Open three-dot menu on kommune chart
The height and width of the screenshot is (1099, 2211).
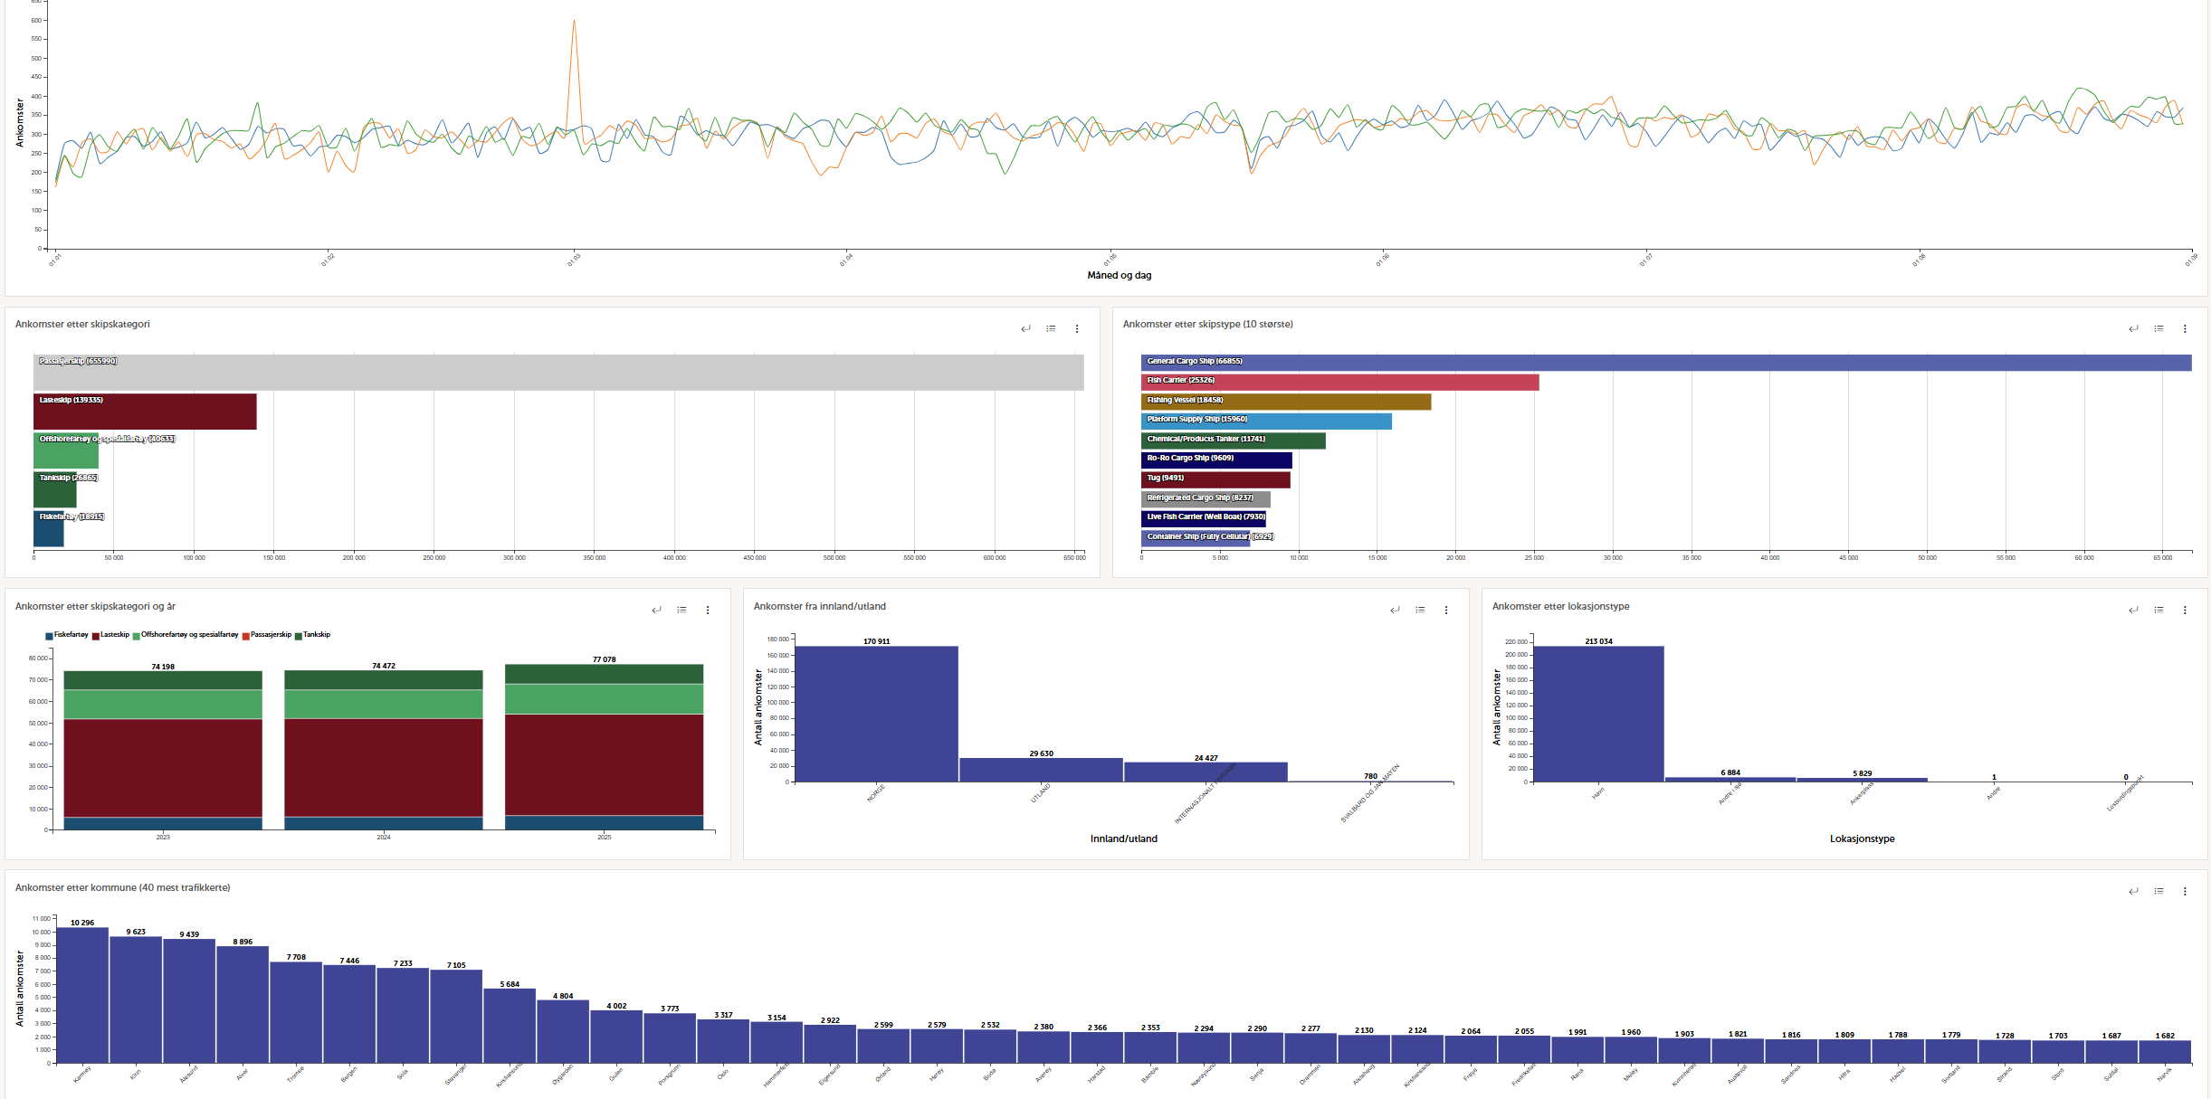[2185, 891]
